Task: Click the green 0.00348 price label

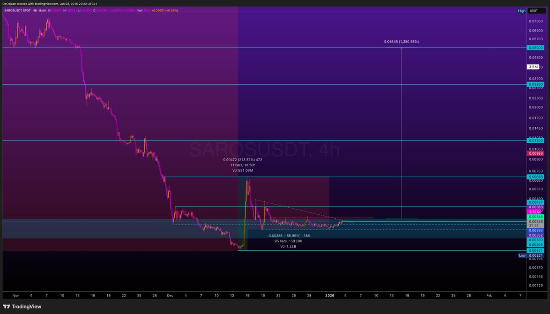Action: click(536, 217)
